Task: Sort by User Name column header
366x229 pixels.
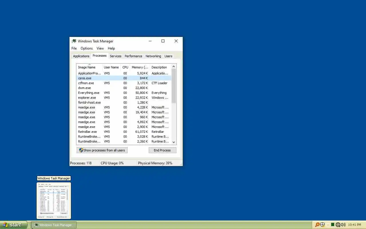Action: tap(111, 67)
